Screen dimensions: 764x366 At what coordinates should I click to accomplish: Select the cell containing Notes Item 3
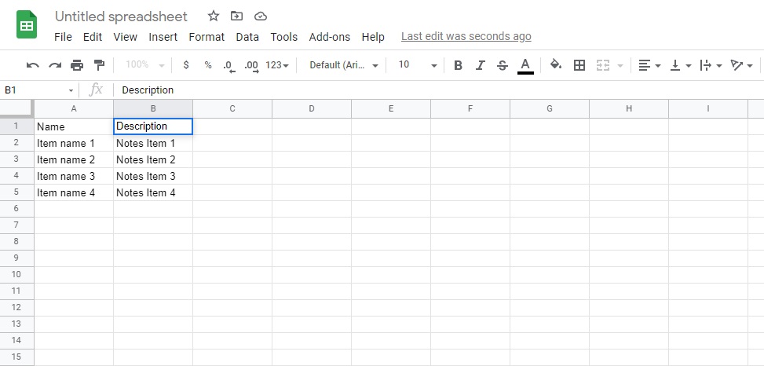click(153, 177)
